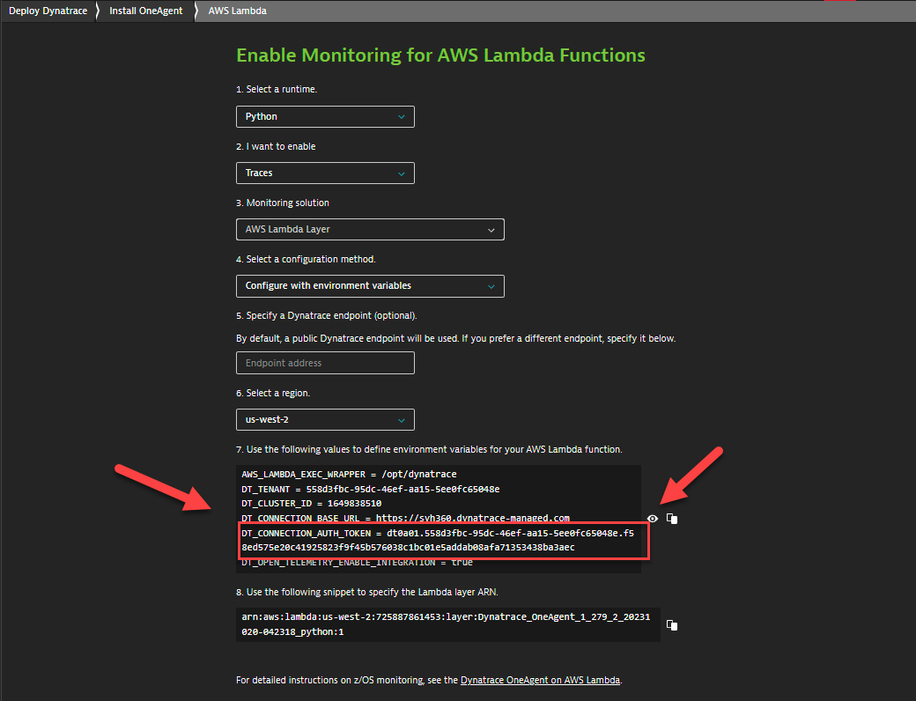The height and width of the screenshot is (701, 916).
Task: Click the Enable Monitoring for AWS Lambda Functions heading
Action: [440, 55]
